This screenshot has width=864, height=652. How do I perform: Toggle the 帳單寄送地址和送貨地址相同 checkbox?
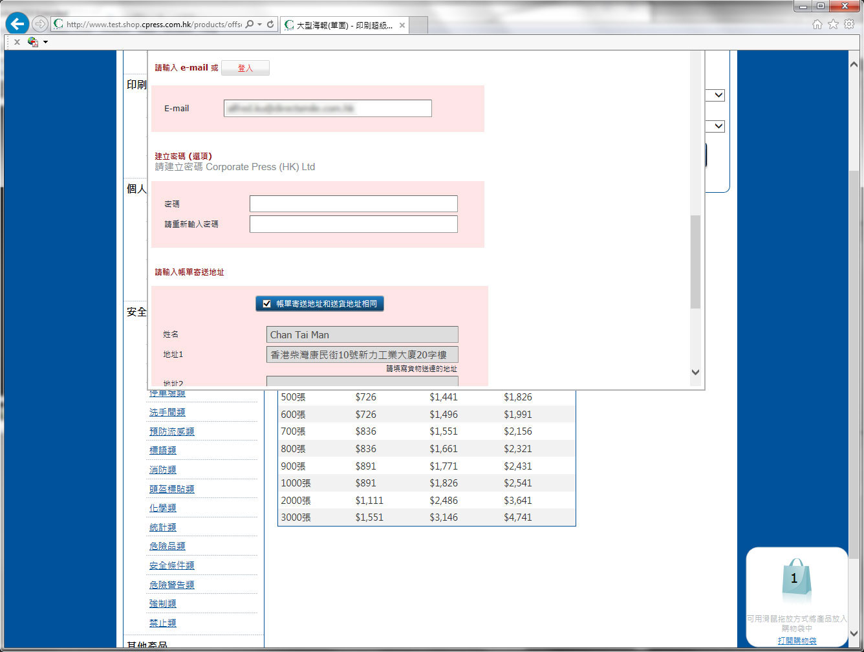click(x=266, y=303)
